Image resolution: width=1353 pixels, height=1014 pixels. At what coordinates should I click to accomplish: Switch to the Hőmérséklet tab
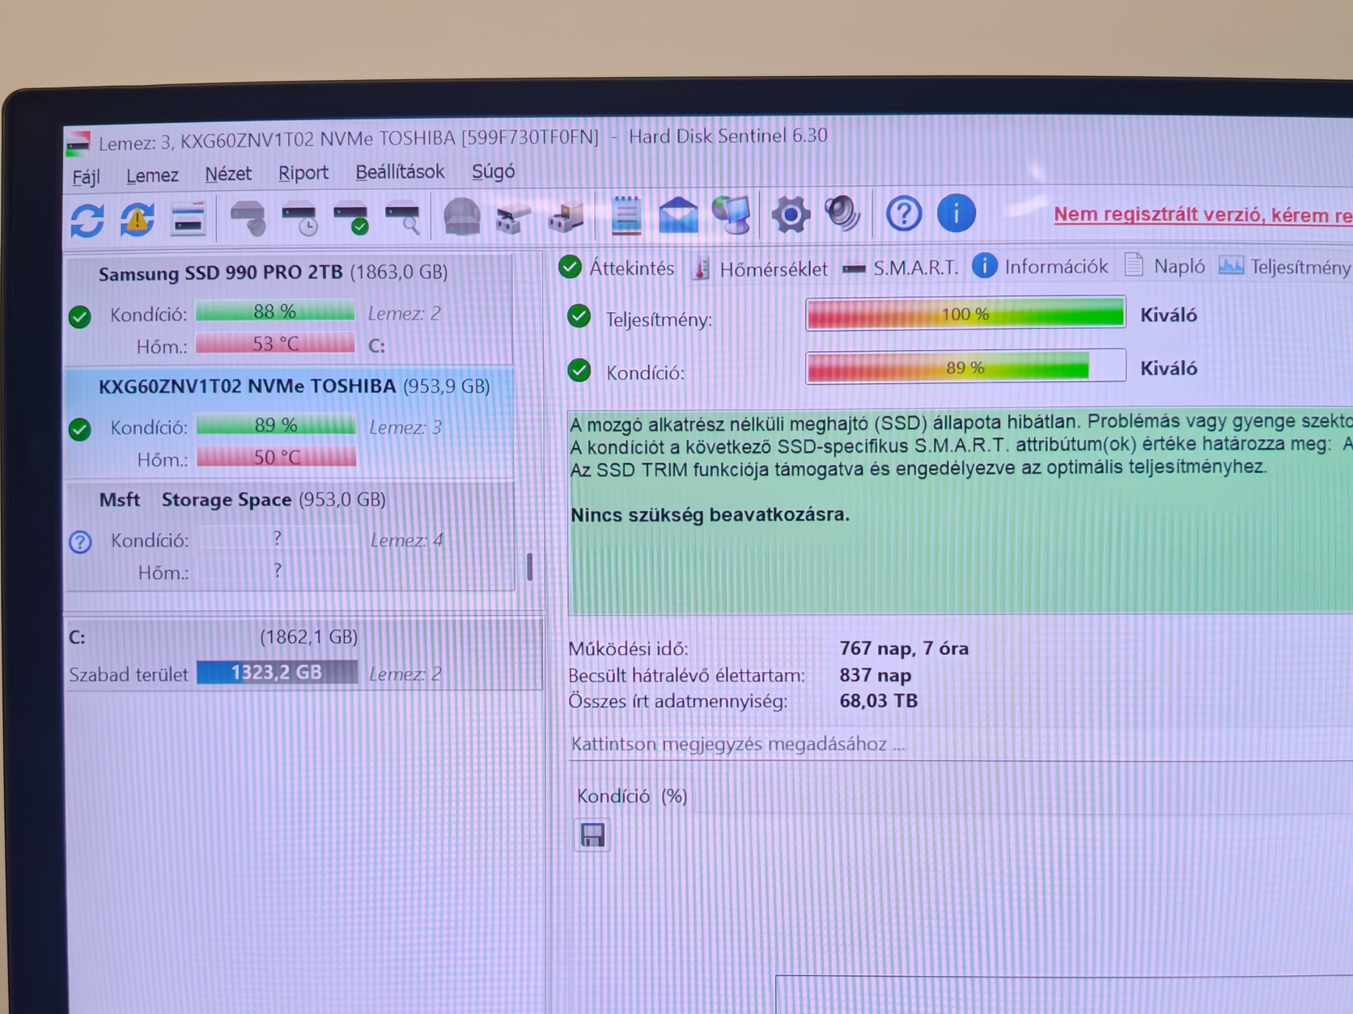761,268
